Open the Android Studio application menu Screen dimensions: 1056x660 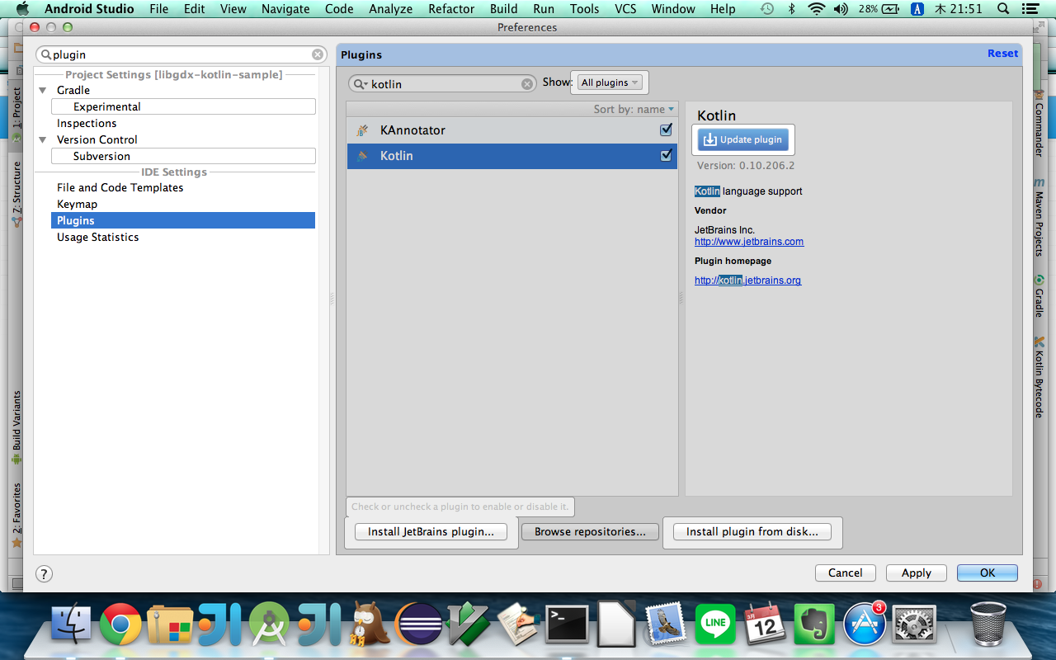point(89,9)
